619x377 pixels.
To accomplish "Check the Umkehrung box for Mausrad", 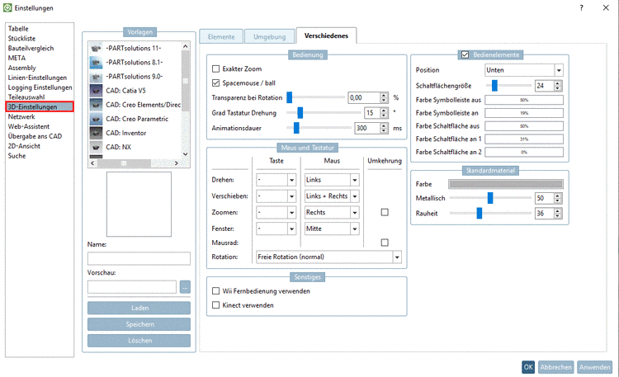I will click(x=385, y=243).
